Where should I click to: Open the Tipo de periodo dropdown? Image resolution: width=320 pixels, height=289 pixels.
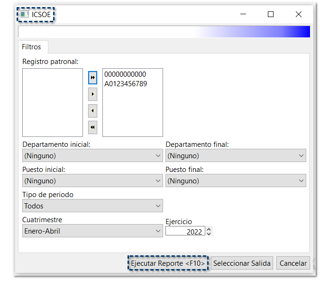pos(92,206)
